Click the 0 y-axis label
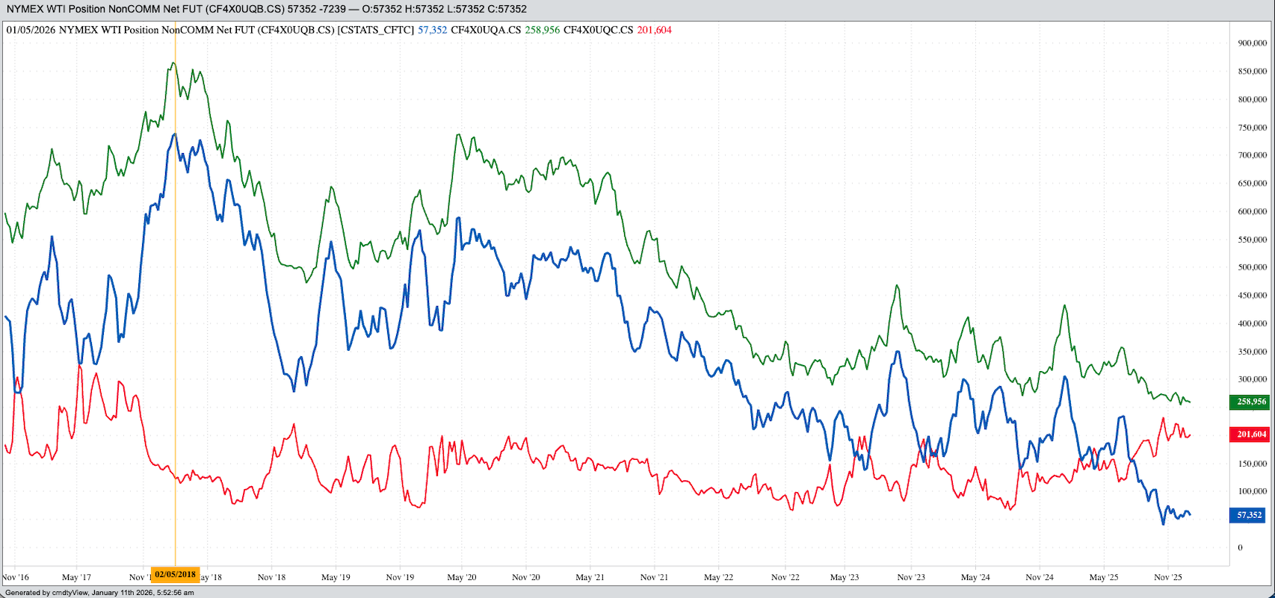Image resolution: width=1275 pixels, height=598 pixels. (1240, 547)
